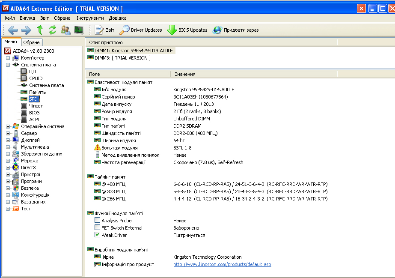Expand the Операційна система node

coord(8,126)
